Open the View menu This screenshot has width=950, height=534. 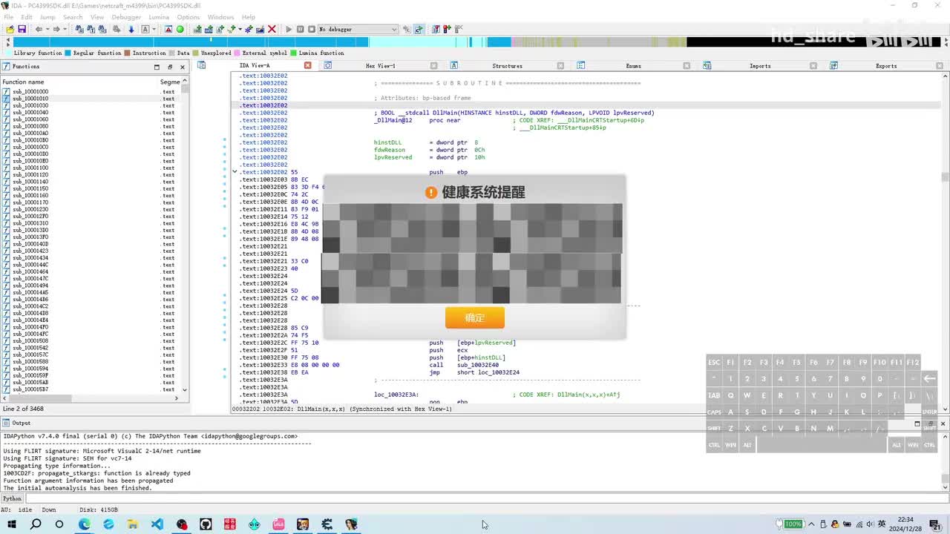(97, 17)
